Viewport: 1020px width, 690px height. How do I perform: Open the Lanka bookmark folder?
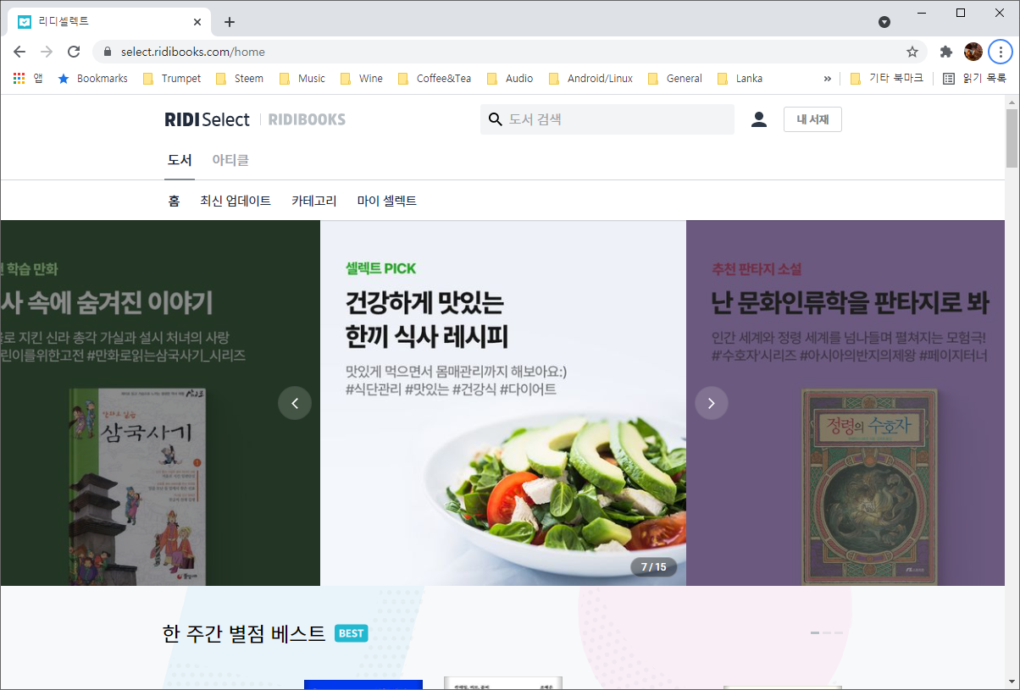(x=740, y=78)
